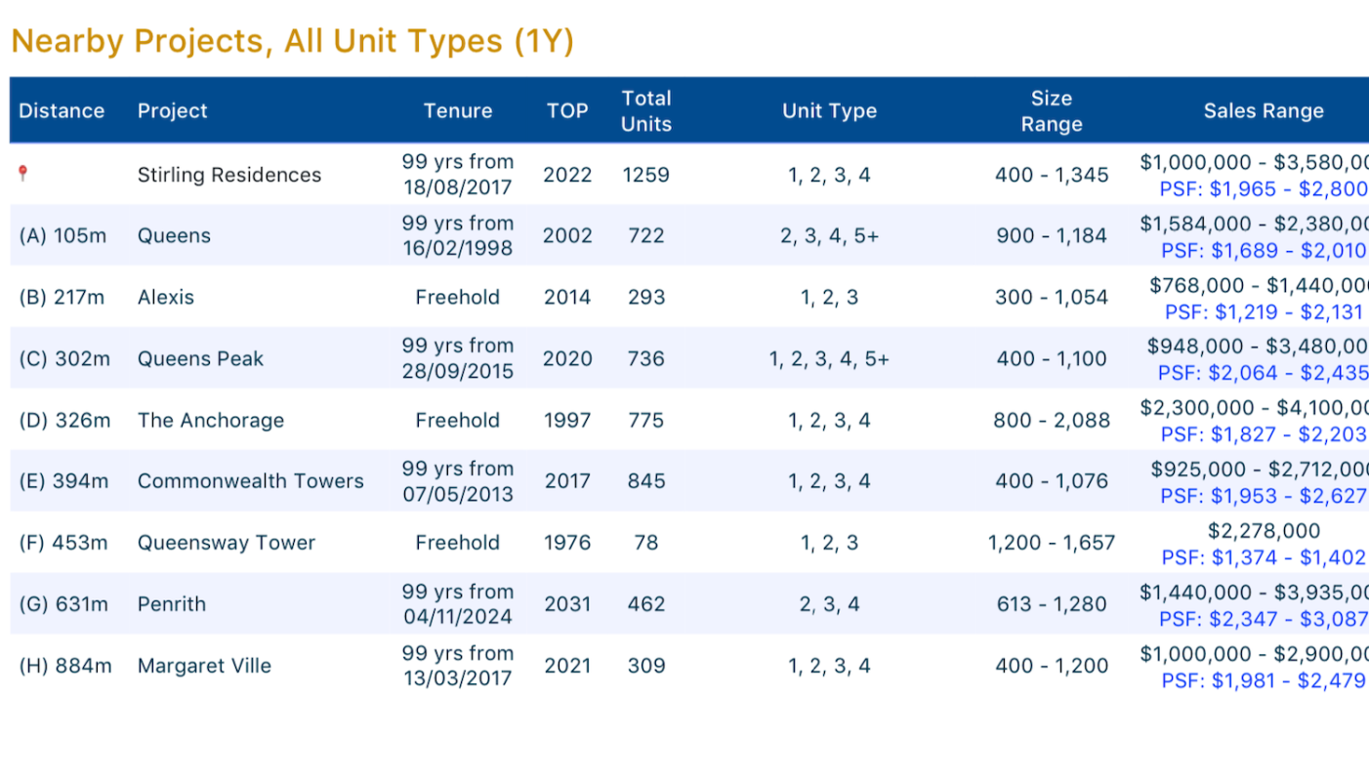Image resolution: width=1369 pixels, height=781 pixels.
Task: Sort by the TOP column header
Action: pyautogui.click(x=567, y=110)
